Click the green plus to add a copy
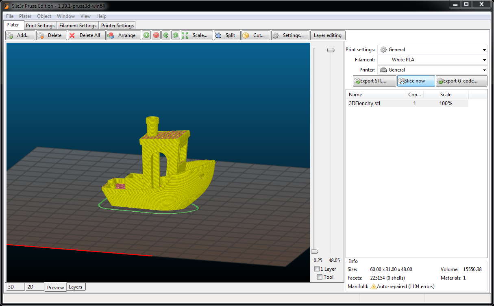 pos(146,35)
